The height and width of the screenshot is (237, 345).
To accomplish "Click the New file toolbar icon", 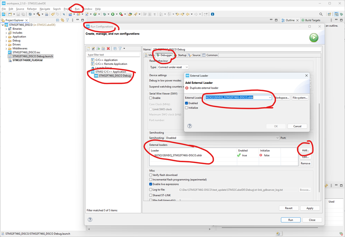I will tap(10, 14).
